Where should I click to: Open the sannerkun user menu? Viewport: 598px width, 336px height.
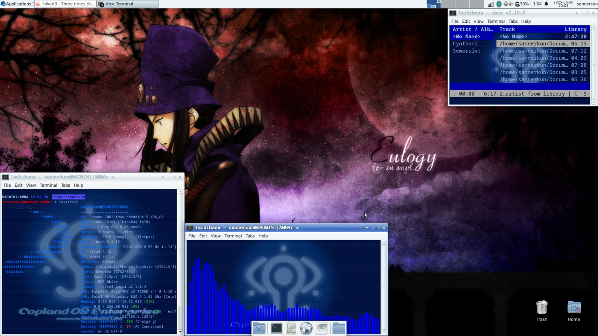(x=587, y=4)
